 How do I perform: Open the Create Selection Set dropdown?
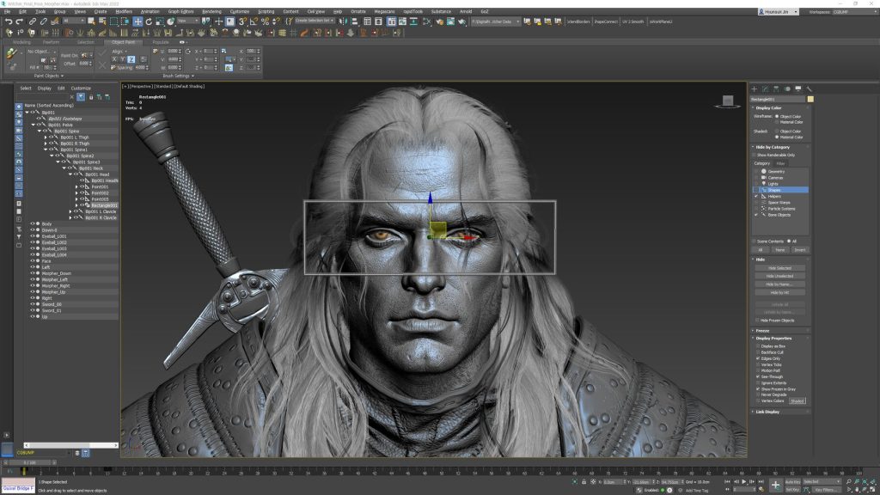(x=315, y=21)
